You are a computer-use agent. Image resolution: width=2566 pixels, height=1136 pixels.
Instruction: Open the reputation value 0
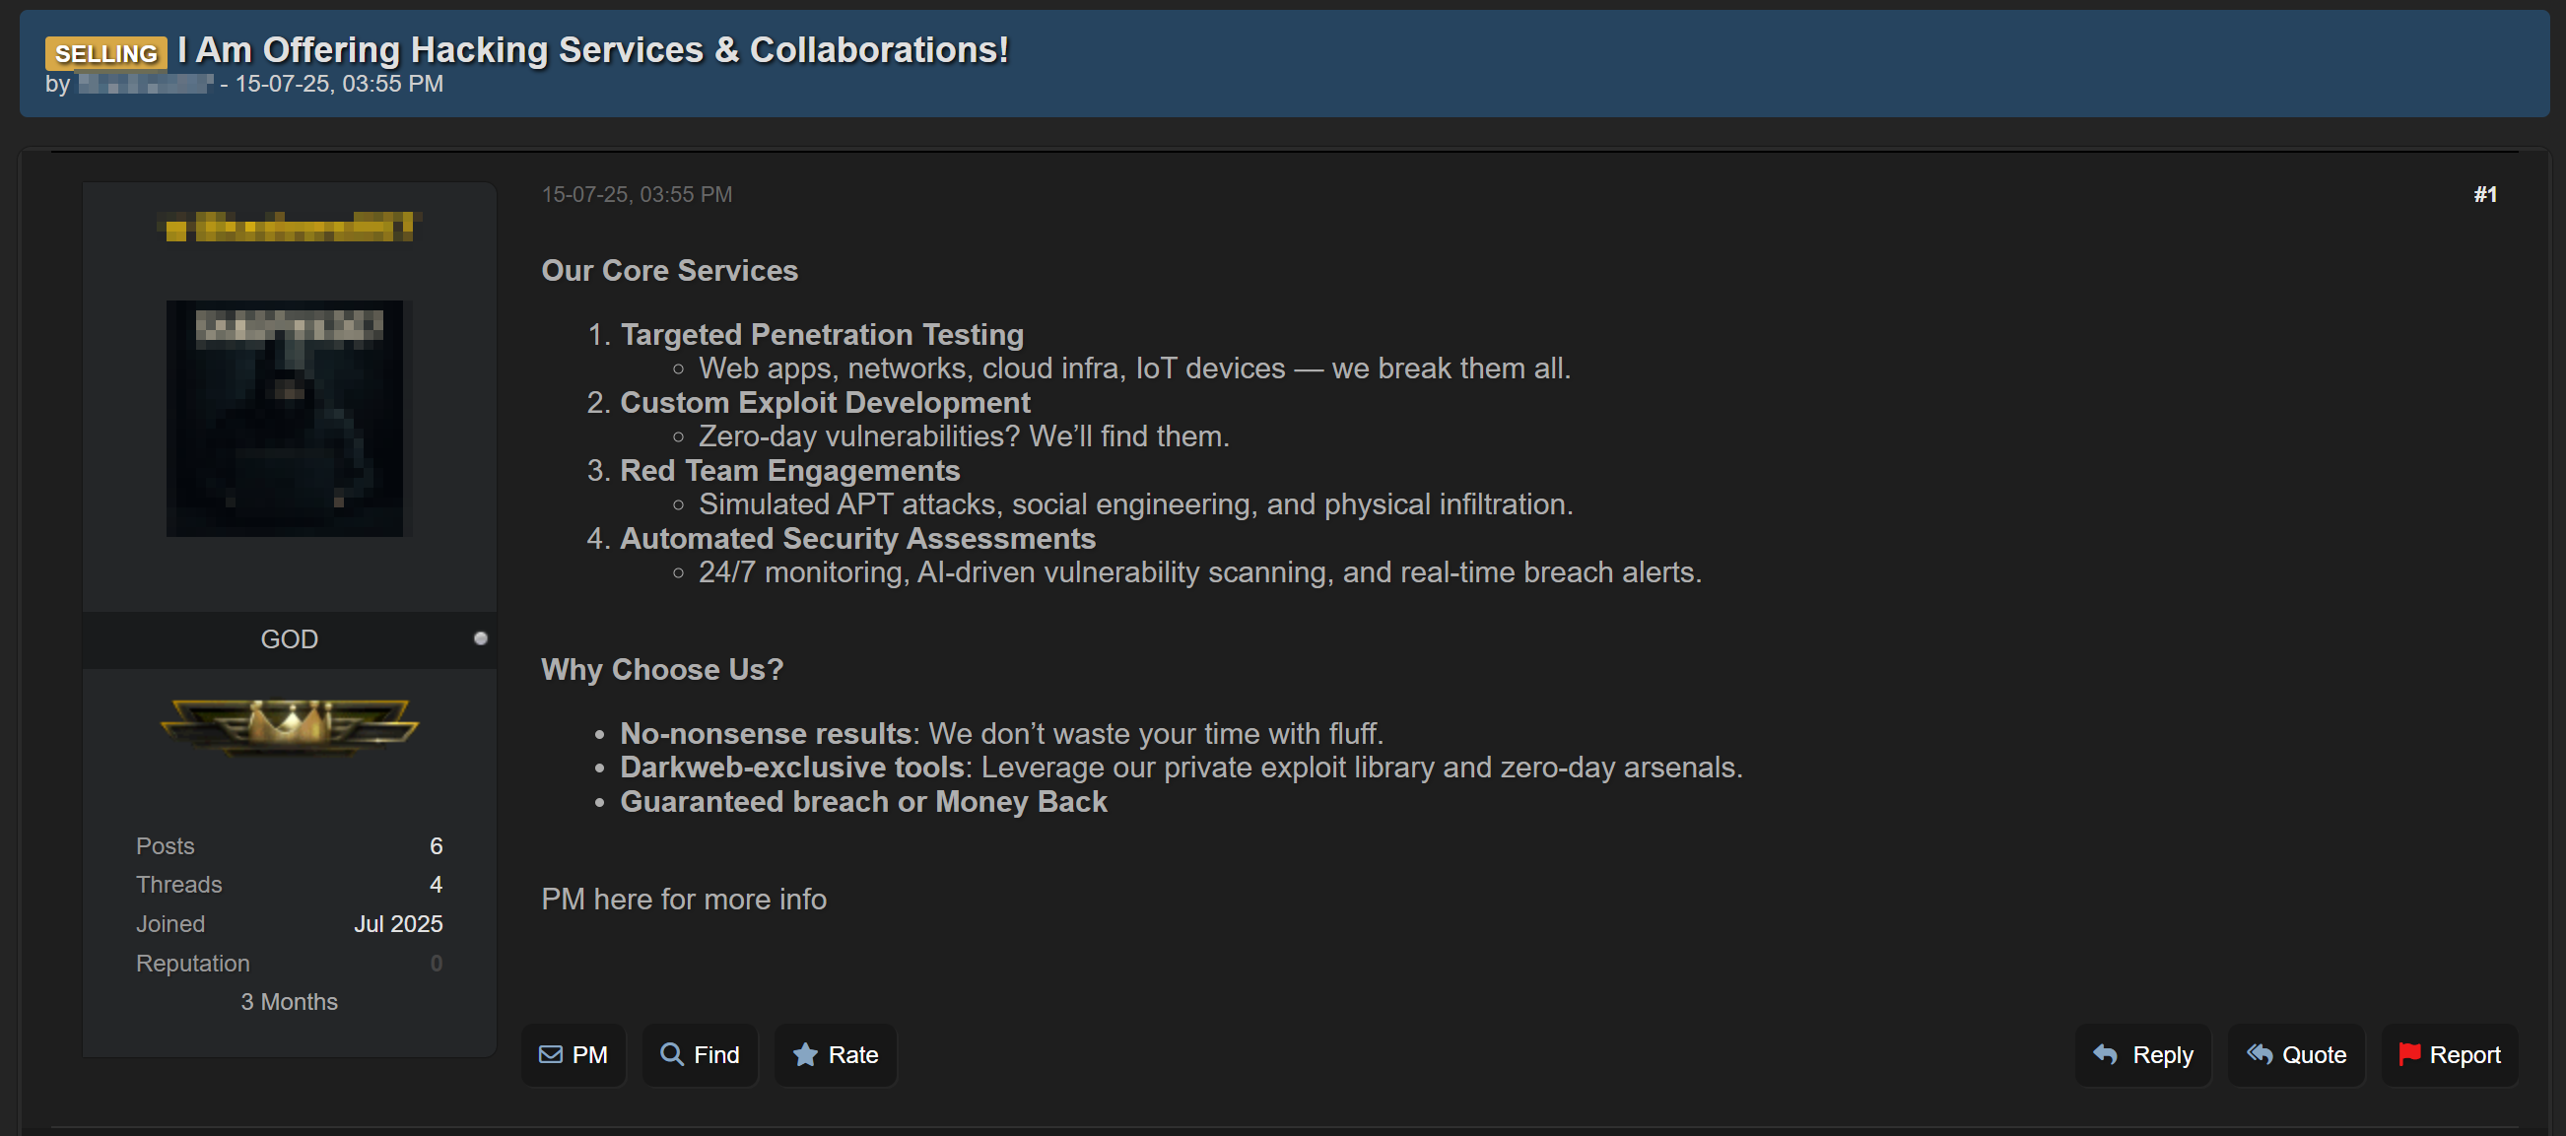[x=436, y=963]
